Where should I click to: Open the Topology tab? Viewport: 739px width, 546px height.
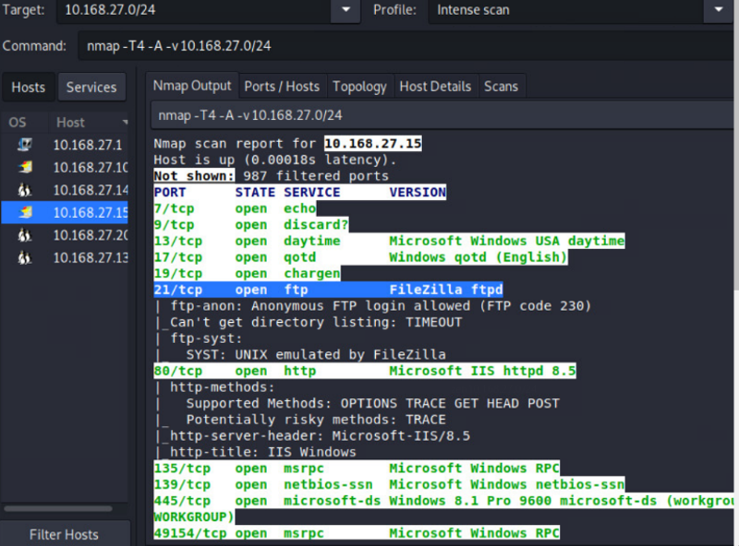359,87
